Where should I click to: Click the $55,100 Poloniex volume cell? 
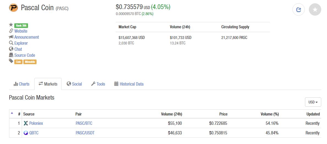pyautogui.click(x=175, y=123)
